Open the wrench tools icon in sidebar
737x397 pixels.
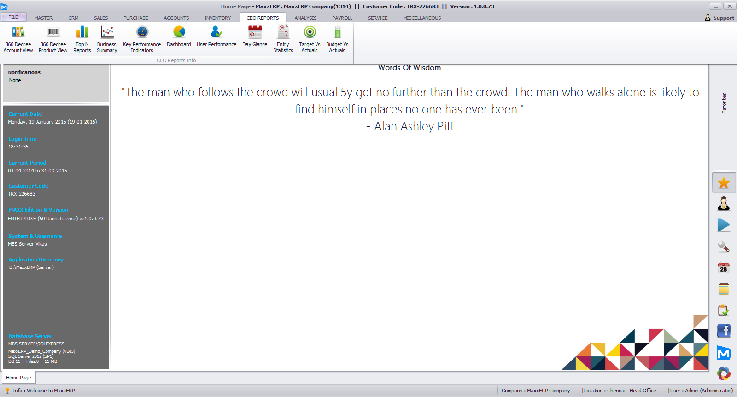coord(724,247)
